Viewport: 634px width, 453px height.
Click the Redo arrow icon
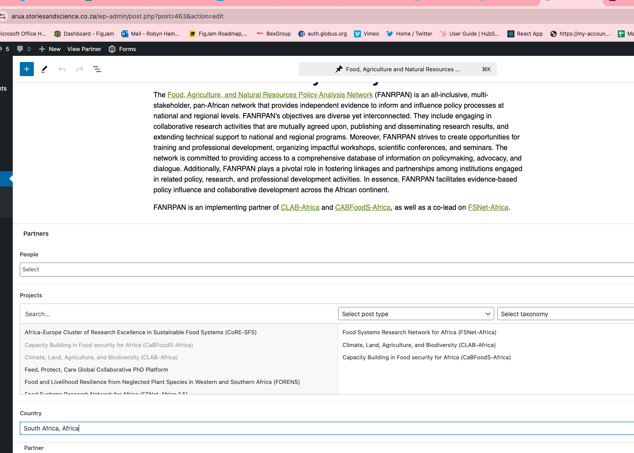[80, 69]
